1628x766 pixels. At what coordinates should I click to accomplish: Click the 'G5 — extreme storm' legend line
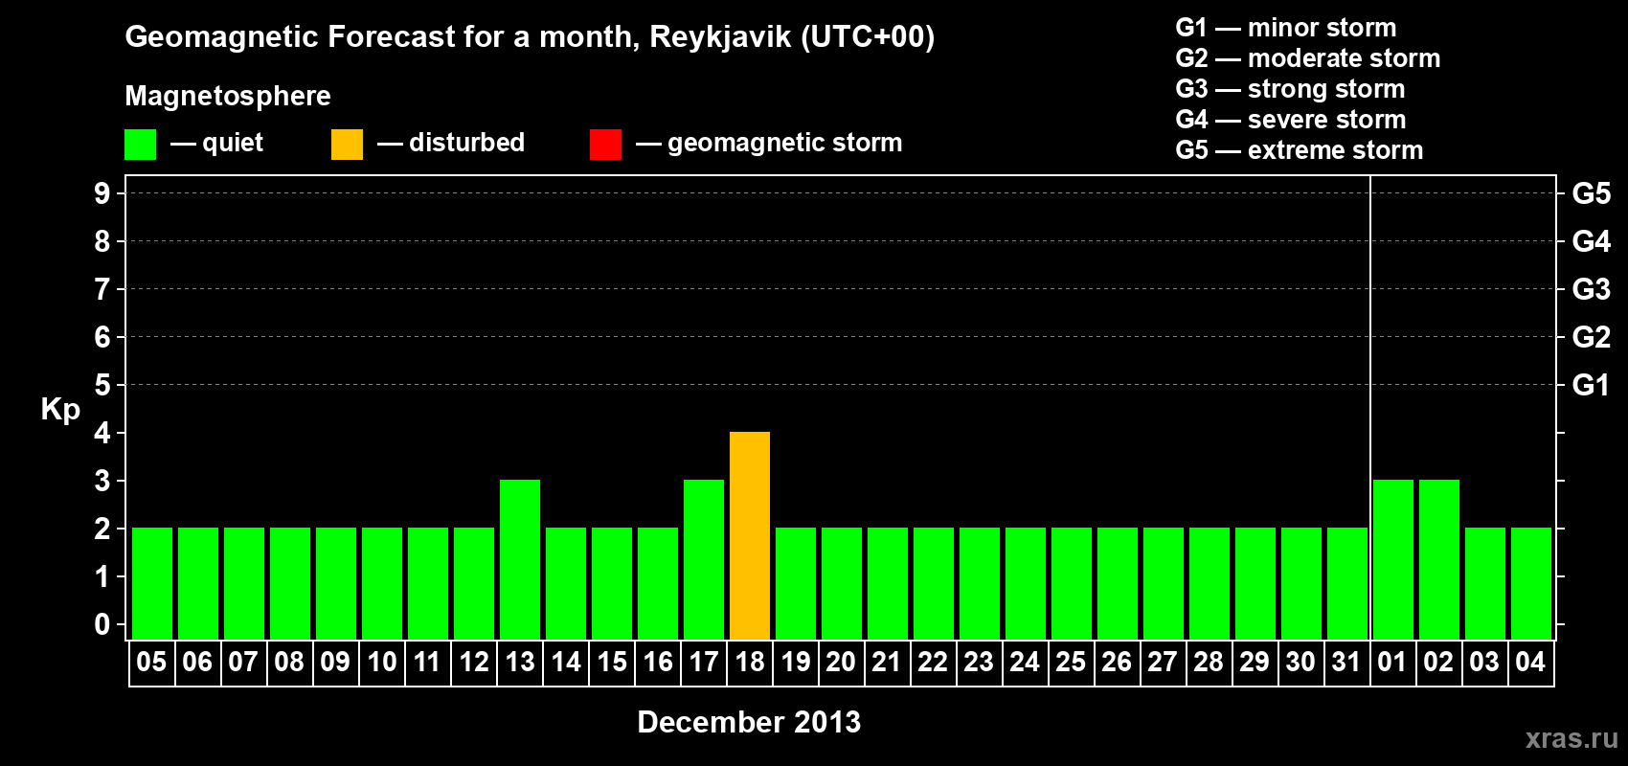[x=1300, y=150]
